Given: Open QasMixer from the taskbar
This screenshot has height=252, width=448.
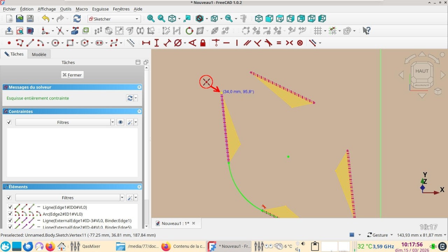Looking at the screenshot, I should tap(86, 246).
